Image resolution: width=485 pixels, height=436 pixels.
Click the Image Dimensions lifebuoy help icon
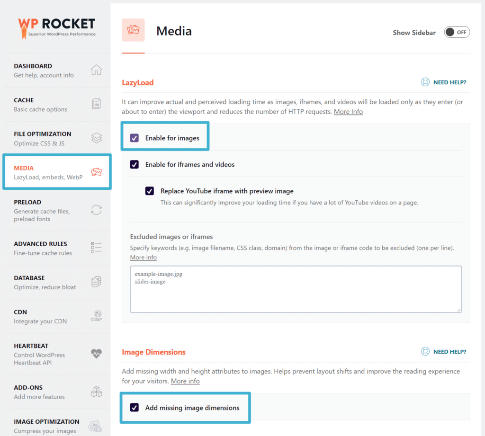[x=425, y=351]
